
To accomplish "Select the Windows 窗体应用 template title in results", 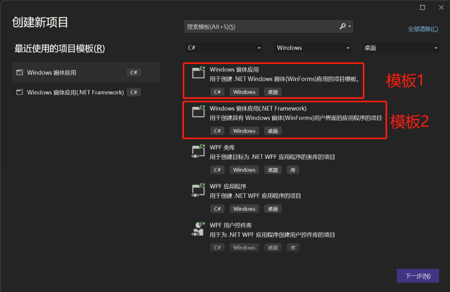I will point(234,69).
